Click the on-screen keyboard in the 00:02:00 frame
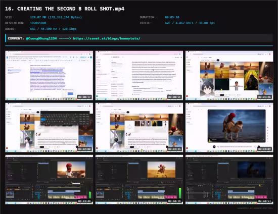Image resolution: width=278 pixels, height=214 pixels. (x=65, y=119)
